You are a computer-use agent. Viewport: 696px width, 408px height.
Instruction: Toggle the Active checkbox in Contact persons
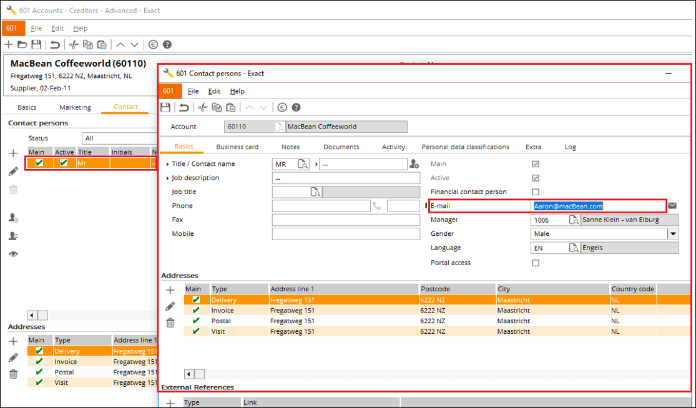(x=536, y=178)
